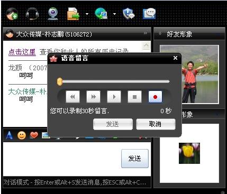Send a file using the folder icon
This screenshot has height=194, width=227.
coord(73,14)
